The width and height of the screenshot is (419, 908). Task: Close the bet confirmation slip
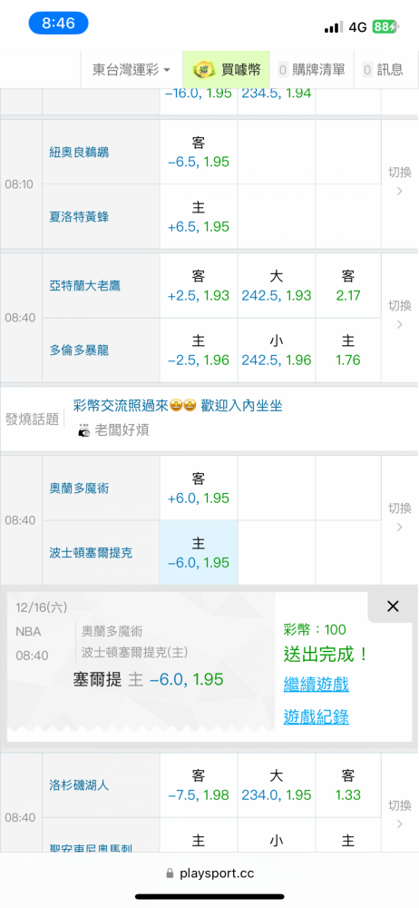(x=393, y=607)
